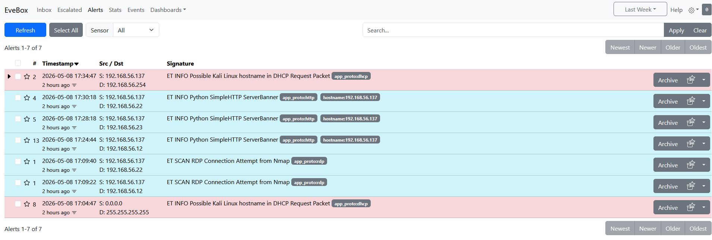Viewport: 712px width, 240px height.
Task: Apply the search filter
Action: click(676, 30)
